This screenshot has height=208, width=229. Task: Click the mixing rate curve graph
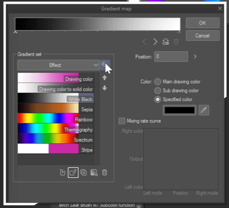click(x=181, y=159)
